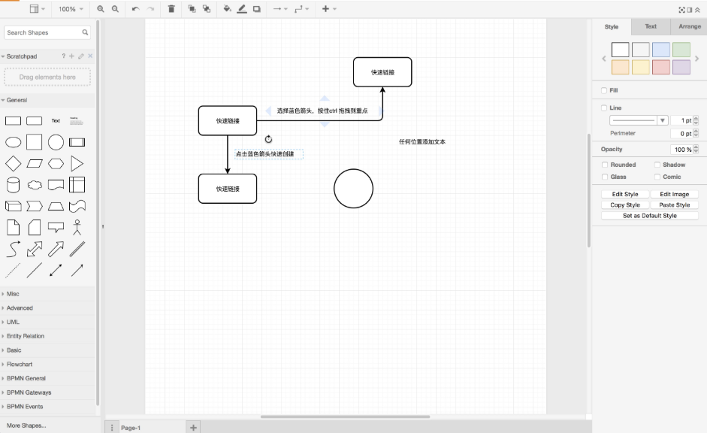Enable the Rounded style option

pyautogui.click(x=606, y=164)
